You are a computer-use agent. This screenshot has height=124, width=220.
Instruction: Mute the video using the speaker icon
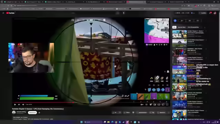pos(23,105)
